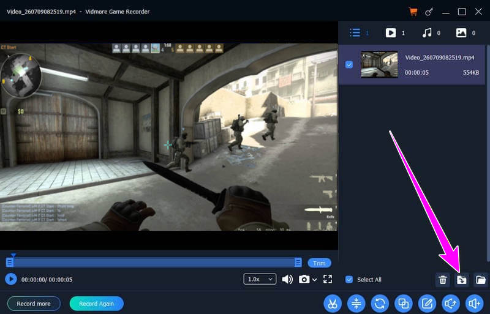
Task: Open the video compressor tool
Action: (356, 304)
